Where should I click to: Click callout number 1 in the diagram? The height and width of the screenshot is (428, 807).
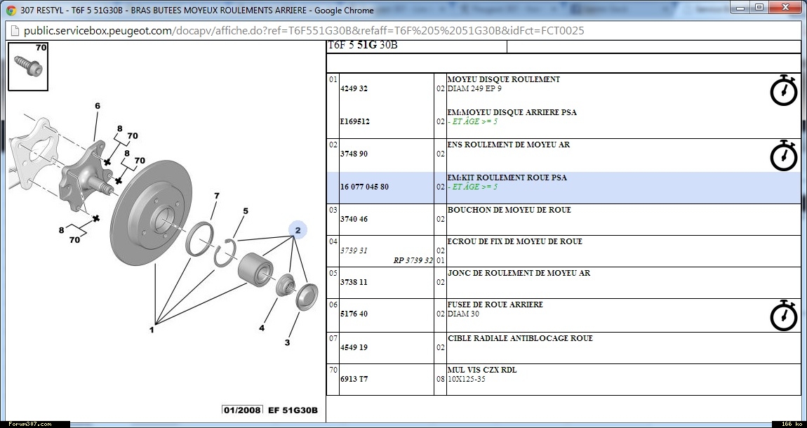(x=152, y=328)
